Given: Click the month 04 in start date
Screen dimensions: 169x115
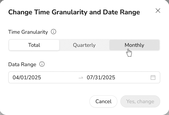Looking at the screenshot, I should click(x=16, y=78).
